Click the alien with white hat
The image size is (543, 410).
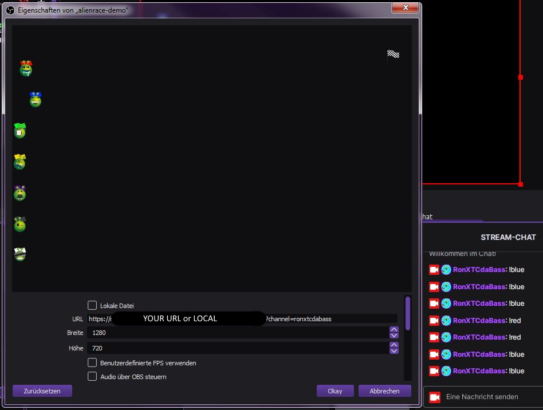tap(19, 254)
